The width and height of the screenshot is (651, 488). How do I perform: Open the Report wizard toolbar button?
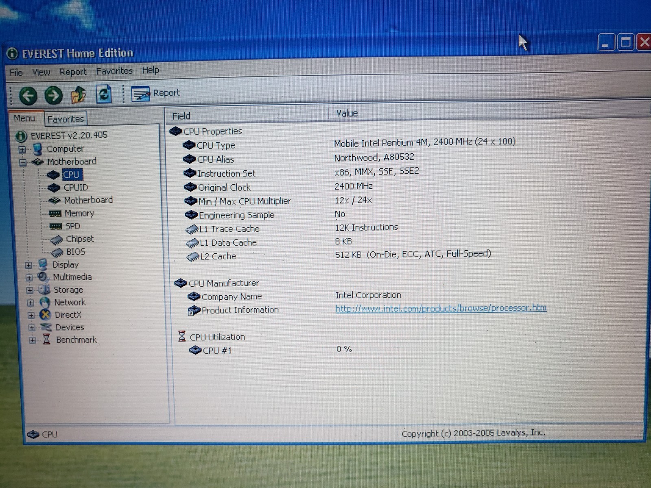[155, 94]
